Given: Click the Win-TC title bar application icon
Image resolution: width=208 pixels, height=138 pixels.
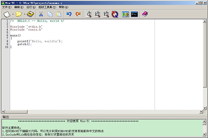Looking at the screenshot, I should (x=3, y=3).
